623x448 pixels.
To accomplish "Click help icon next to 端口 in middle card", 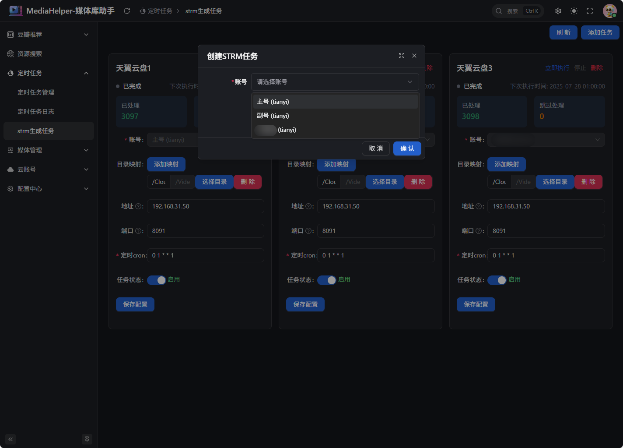I will (308, 231).
